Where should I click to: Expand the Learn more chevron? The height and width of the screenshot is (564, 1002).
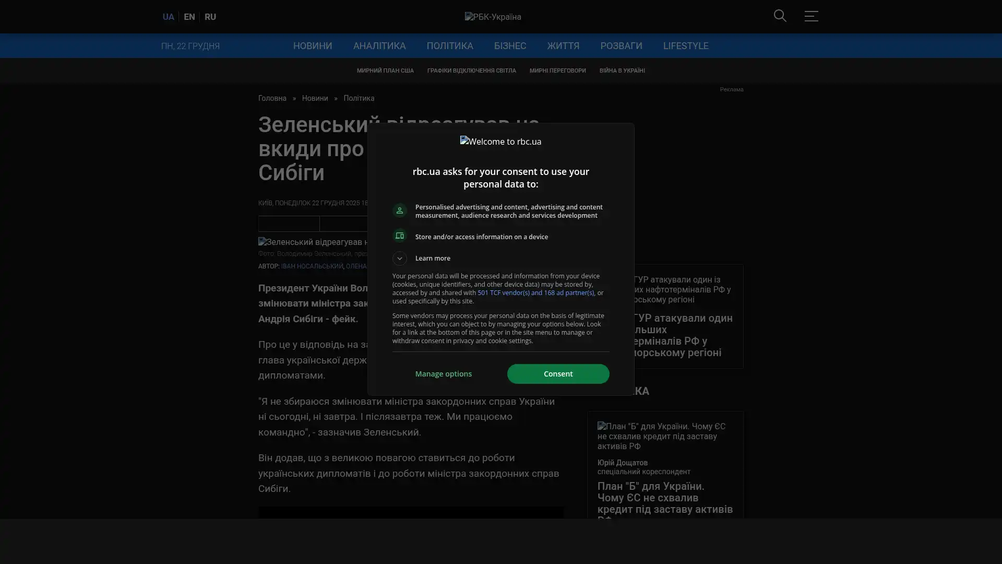click(x=400, y=258)
